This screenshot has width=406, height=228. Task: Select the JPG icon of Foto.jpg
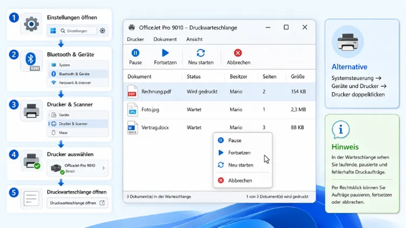pyautogui.click(x=132, y=109)
